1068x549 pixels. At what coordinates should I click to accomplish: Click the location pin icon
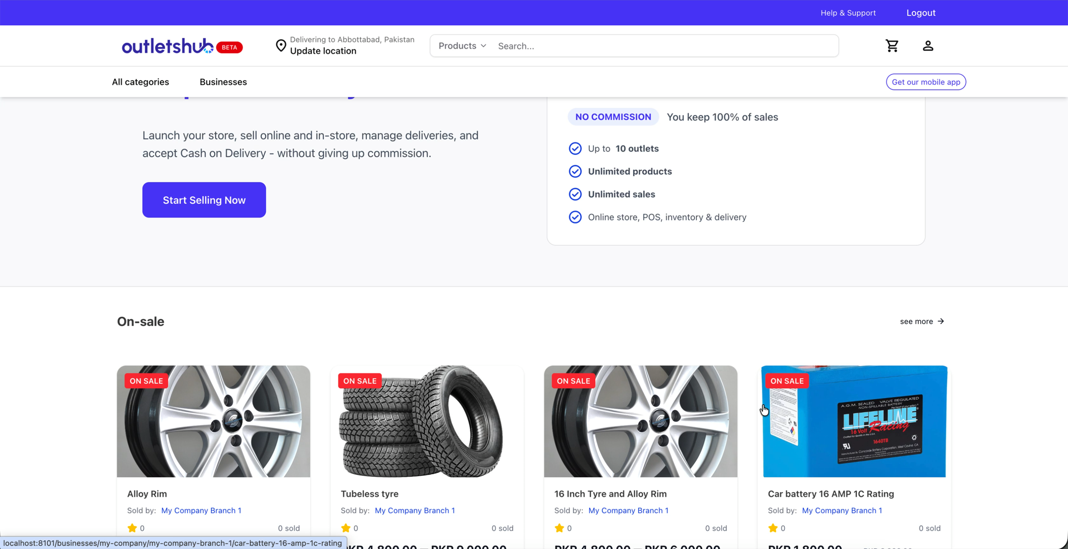[x=281, y=45]
